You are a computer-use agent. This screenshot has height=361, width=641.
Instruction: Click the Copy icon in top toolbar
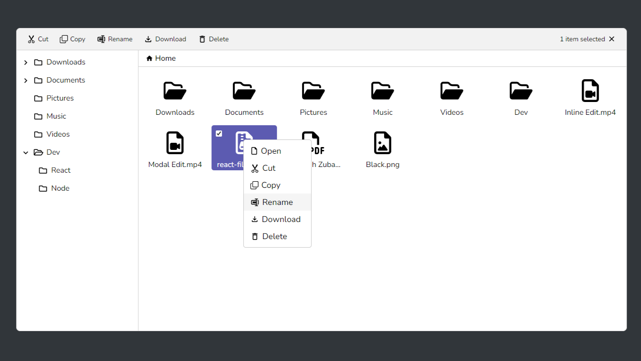(x=64, y=39)
